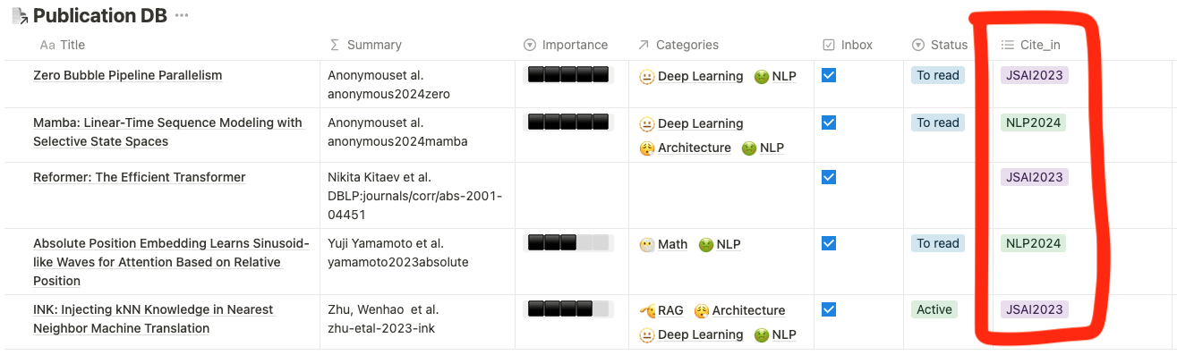Select NLP2024 tag in the Mamba row
The width and height of the screenshot is (1177, 355).
1033,123
